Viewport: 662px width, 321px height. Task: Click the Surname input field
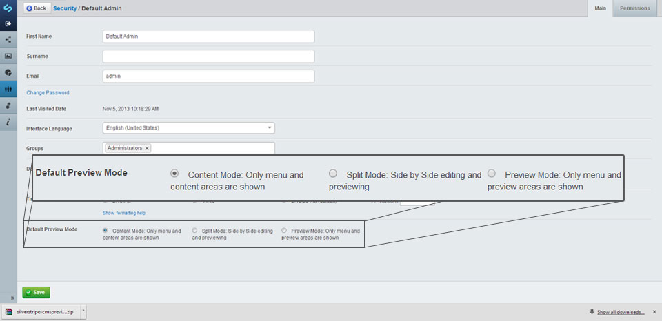point(208,56)
